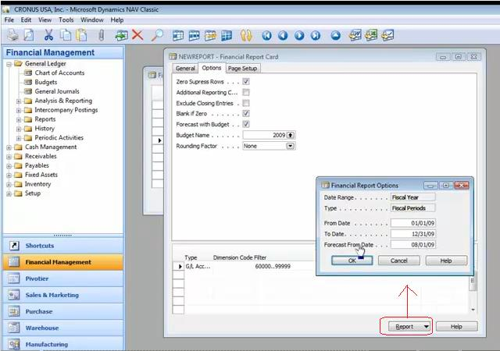Screen dimensions: 500x351
Task: Uncheck the Zero Supress Rows checkbox
Action: point(246,82)
